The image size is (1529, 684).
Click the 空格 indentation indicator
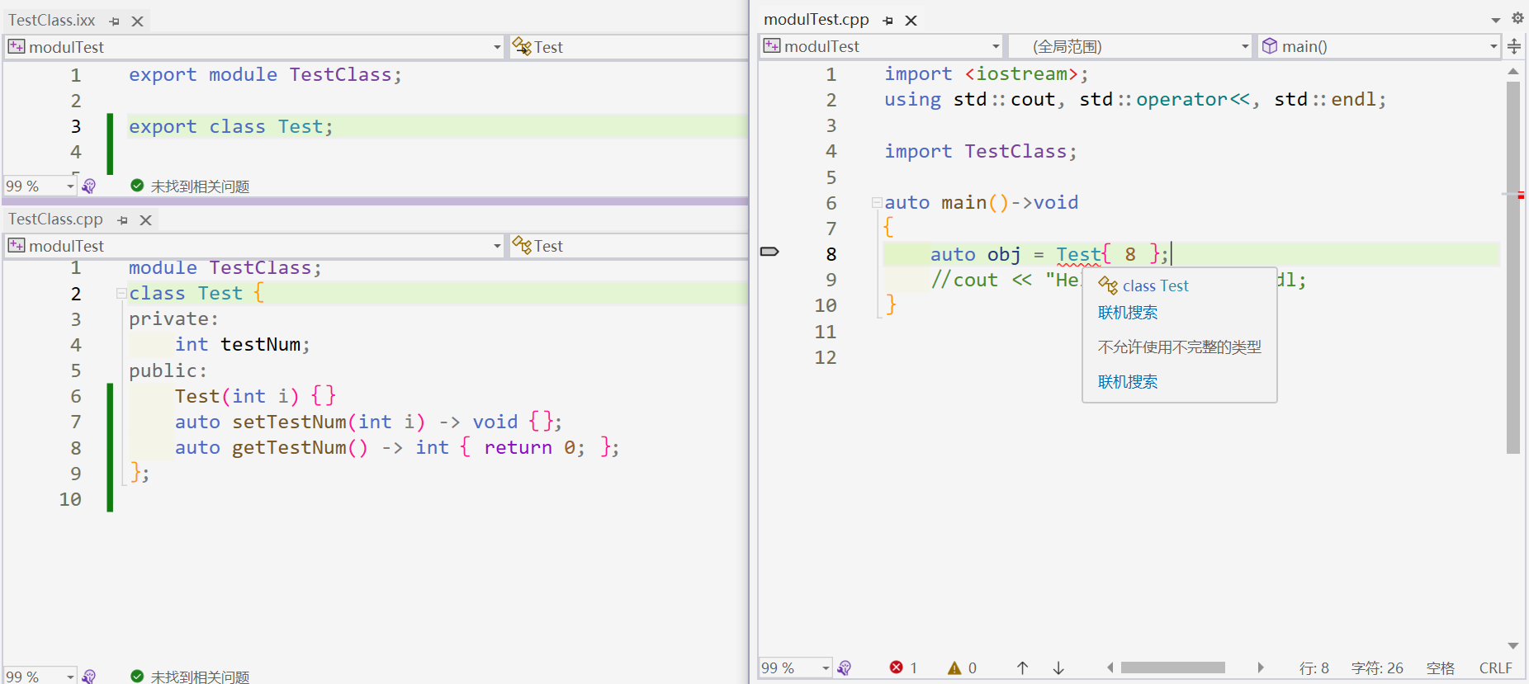point(1441,667)
